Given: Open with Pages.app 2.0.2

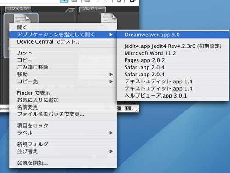Looking at the screenshot, I should click(x=173, y=60).
